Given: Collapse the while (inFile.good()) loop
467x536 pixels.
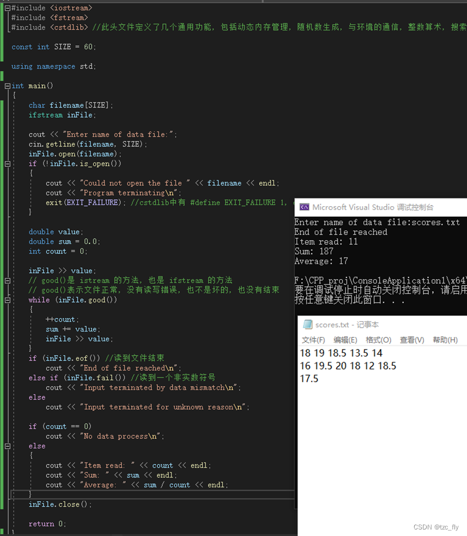Looking at the screenshot, I should click(8, 300).
